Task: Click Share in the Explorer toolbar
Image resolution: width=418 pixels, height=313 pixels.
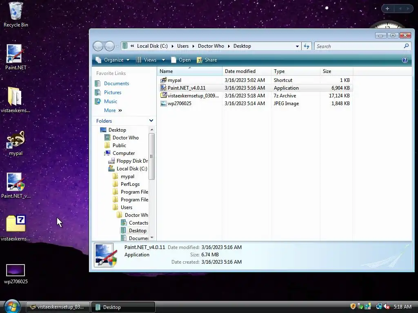Action: pyautogui.click(x=207, y=60)
